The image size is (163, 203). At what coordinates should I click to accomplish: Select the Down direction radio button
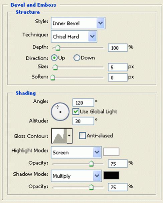tap(76, 58)
